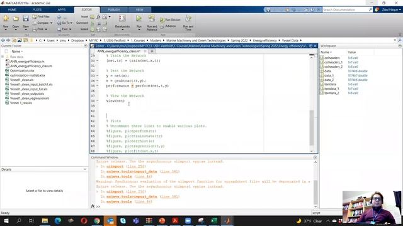This screenshot has width=403, height=226.
Task: Click the Insert section icon
Action: point(93,17)
